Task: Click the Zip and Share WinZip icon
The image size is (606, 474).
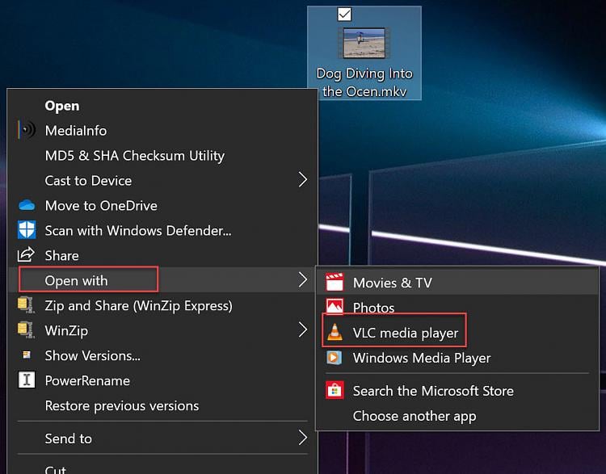Action: [x=27, y=304]
